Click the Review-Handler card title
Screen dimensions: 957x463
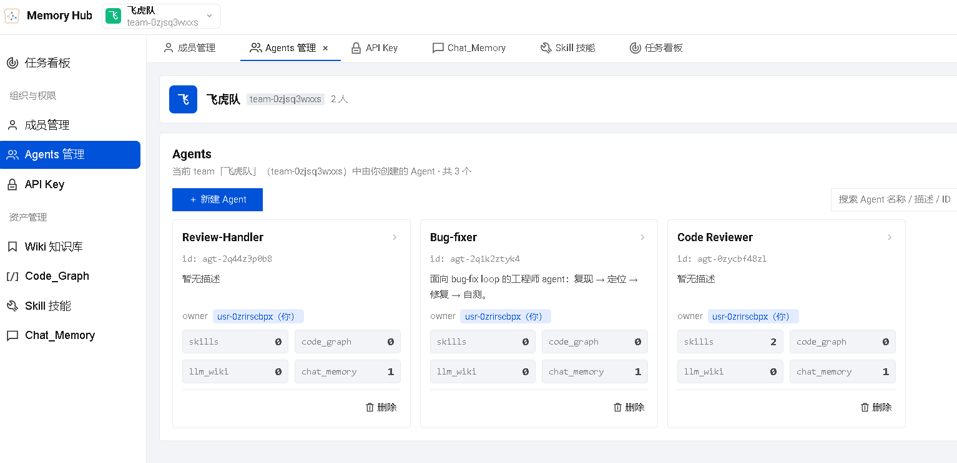(223, 237)
